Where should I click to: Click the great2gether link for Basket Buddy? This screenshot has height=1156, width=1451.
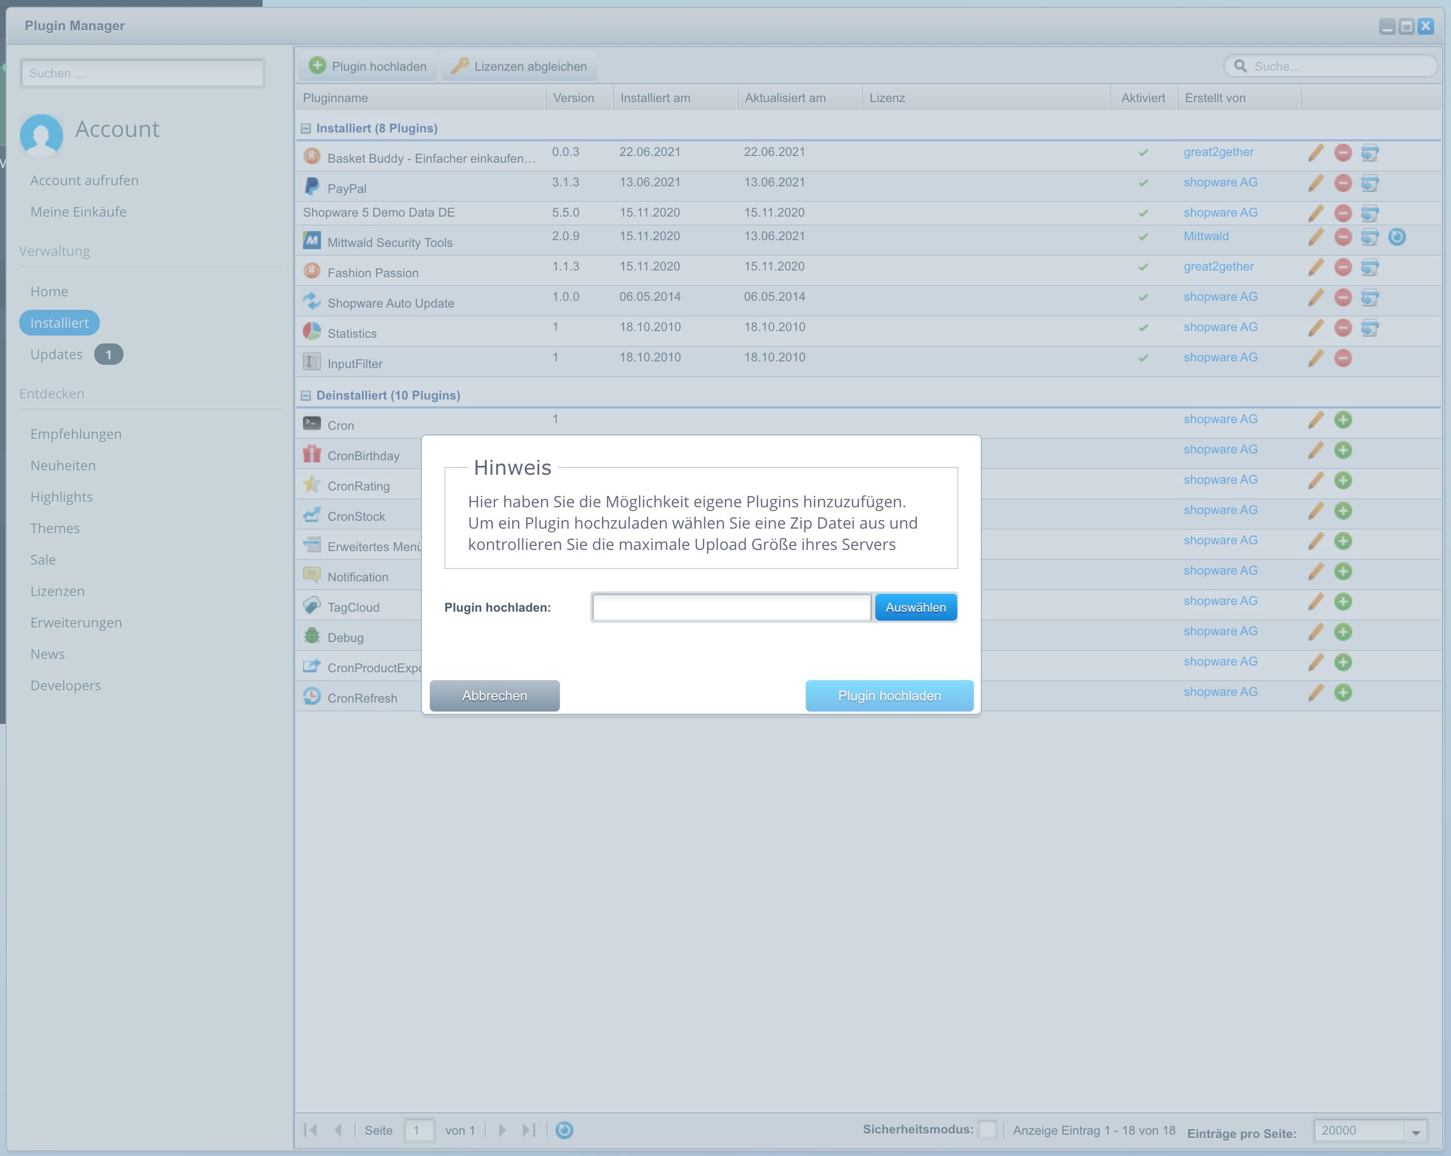pyautogui.click(x=1218, y=152)
